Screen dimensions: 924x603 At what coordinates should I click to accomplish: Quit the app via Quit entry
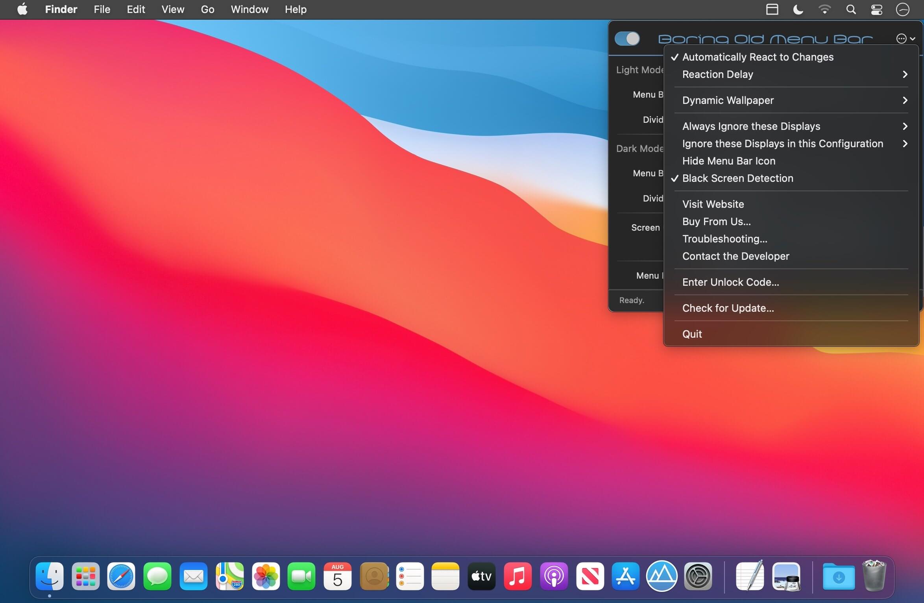pyautogui.click(x=791, y=334)
